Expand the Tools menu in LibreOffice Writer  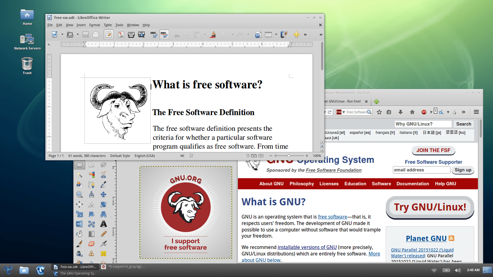[120, 25]
